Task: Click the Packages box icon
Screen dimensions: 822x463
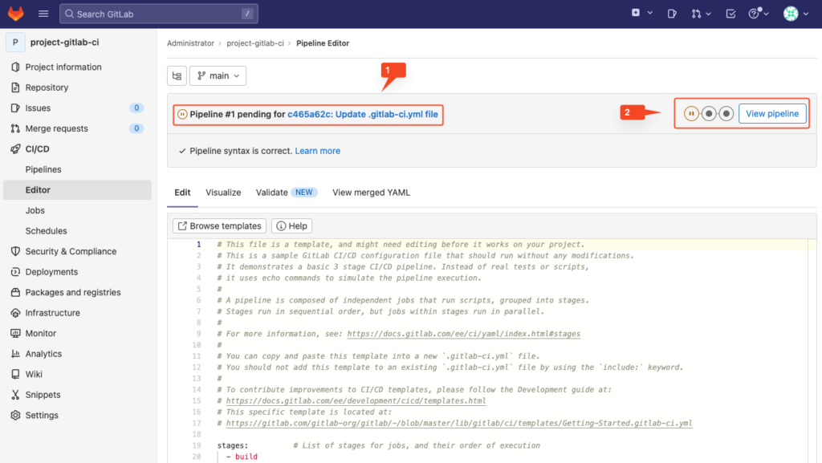Action: [x=15, y=292]
